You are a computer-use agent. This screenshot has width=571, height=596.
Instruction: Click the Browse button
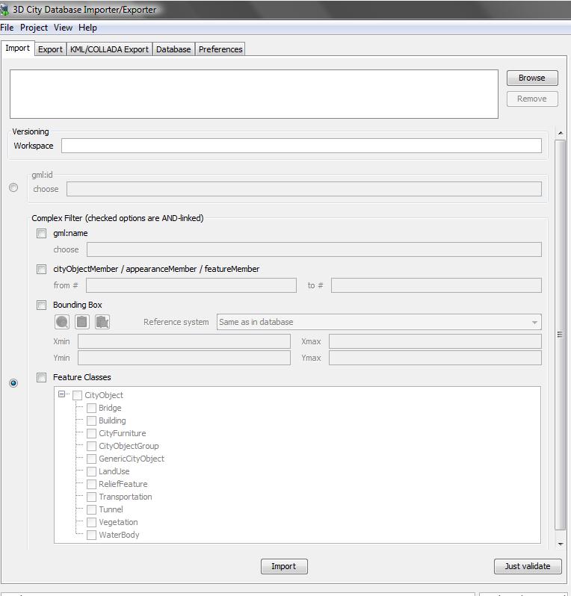tap(532, 78)
